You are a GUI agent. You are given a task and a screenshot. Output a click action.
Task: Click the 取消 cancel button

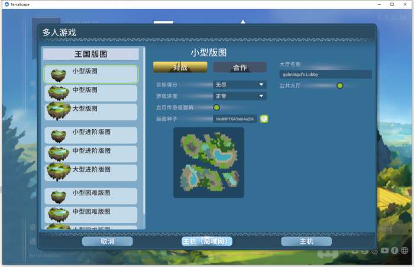[x=107, y=242]
